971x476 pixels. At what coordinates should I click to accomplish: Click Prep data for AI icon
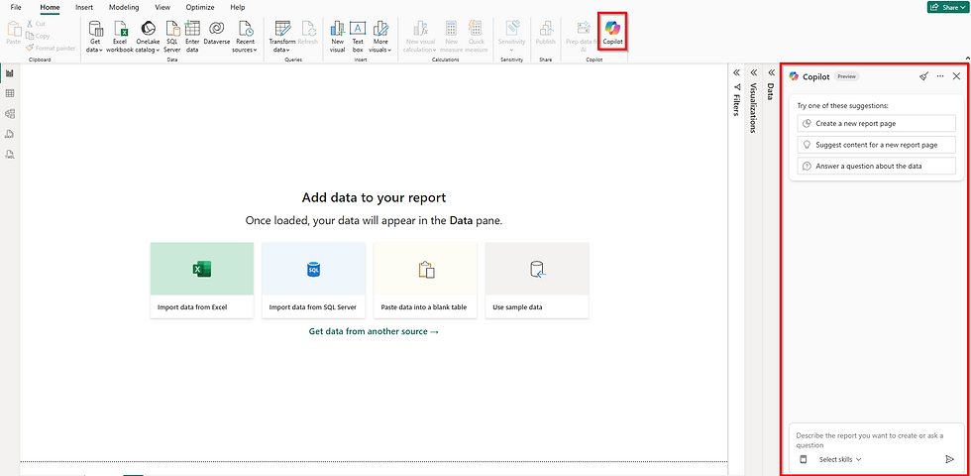point(582,36)
